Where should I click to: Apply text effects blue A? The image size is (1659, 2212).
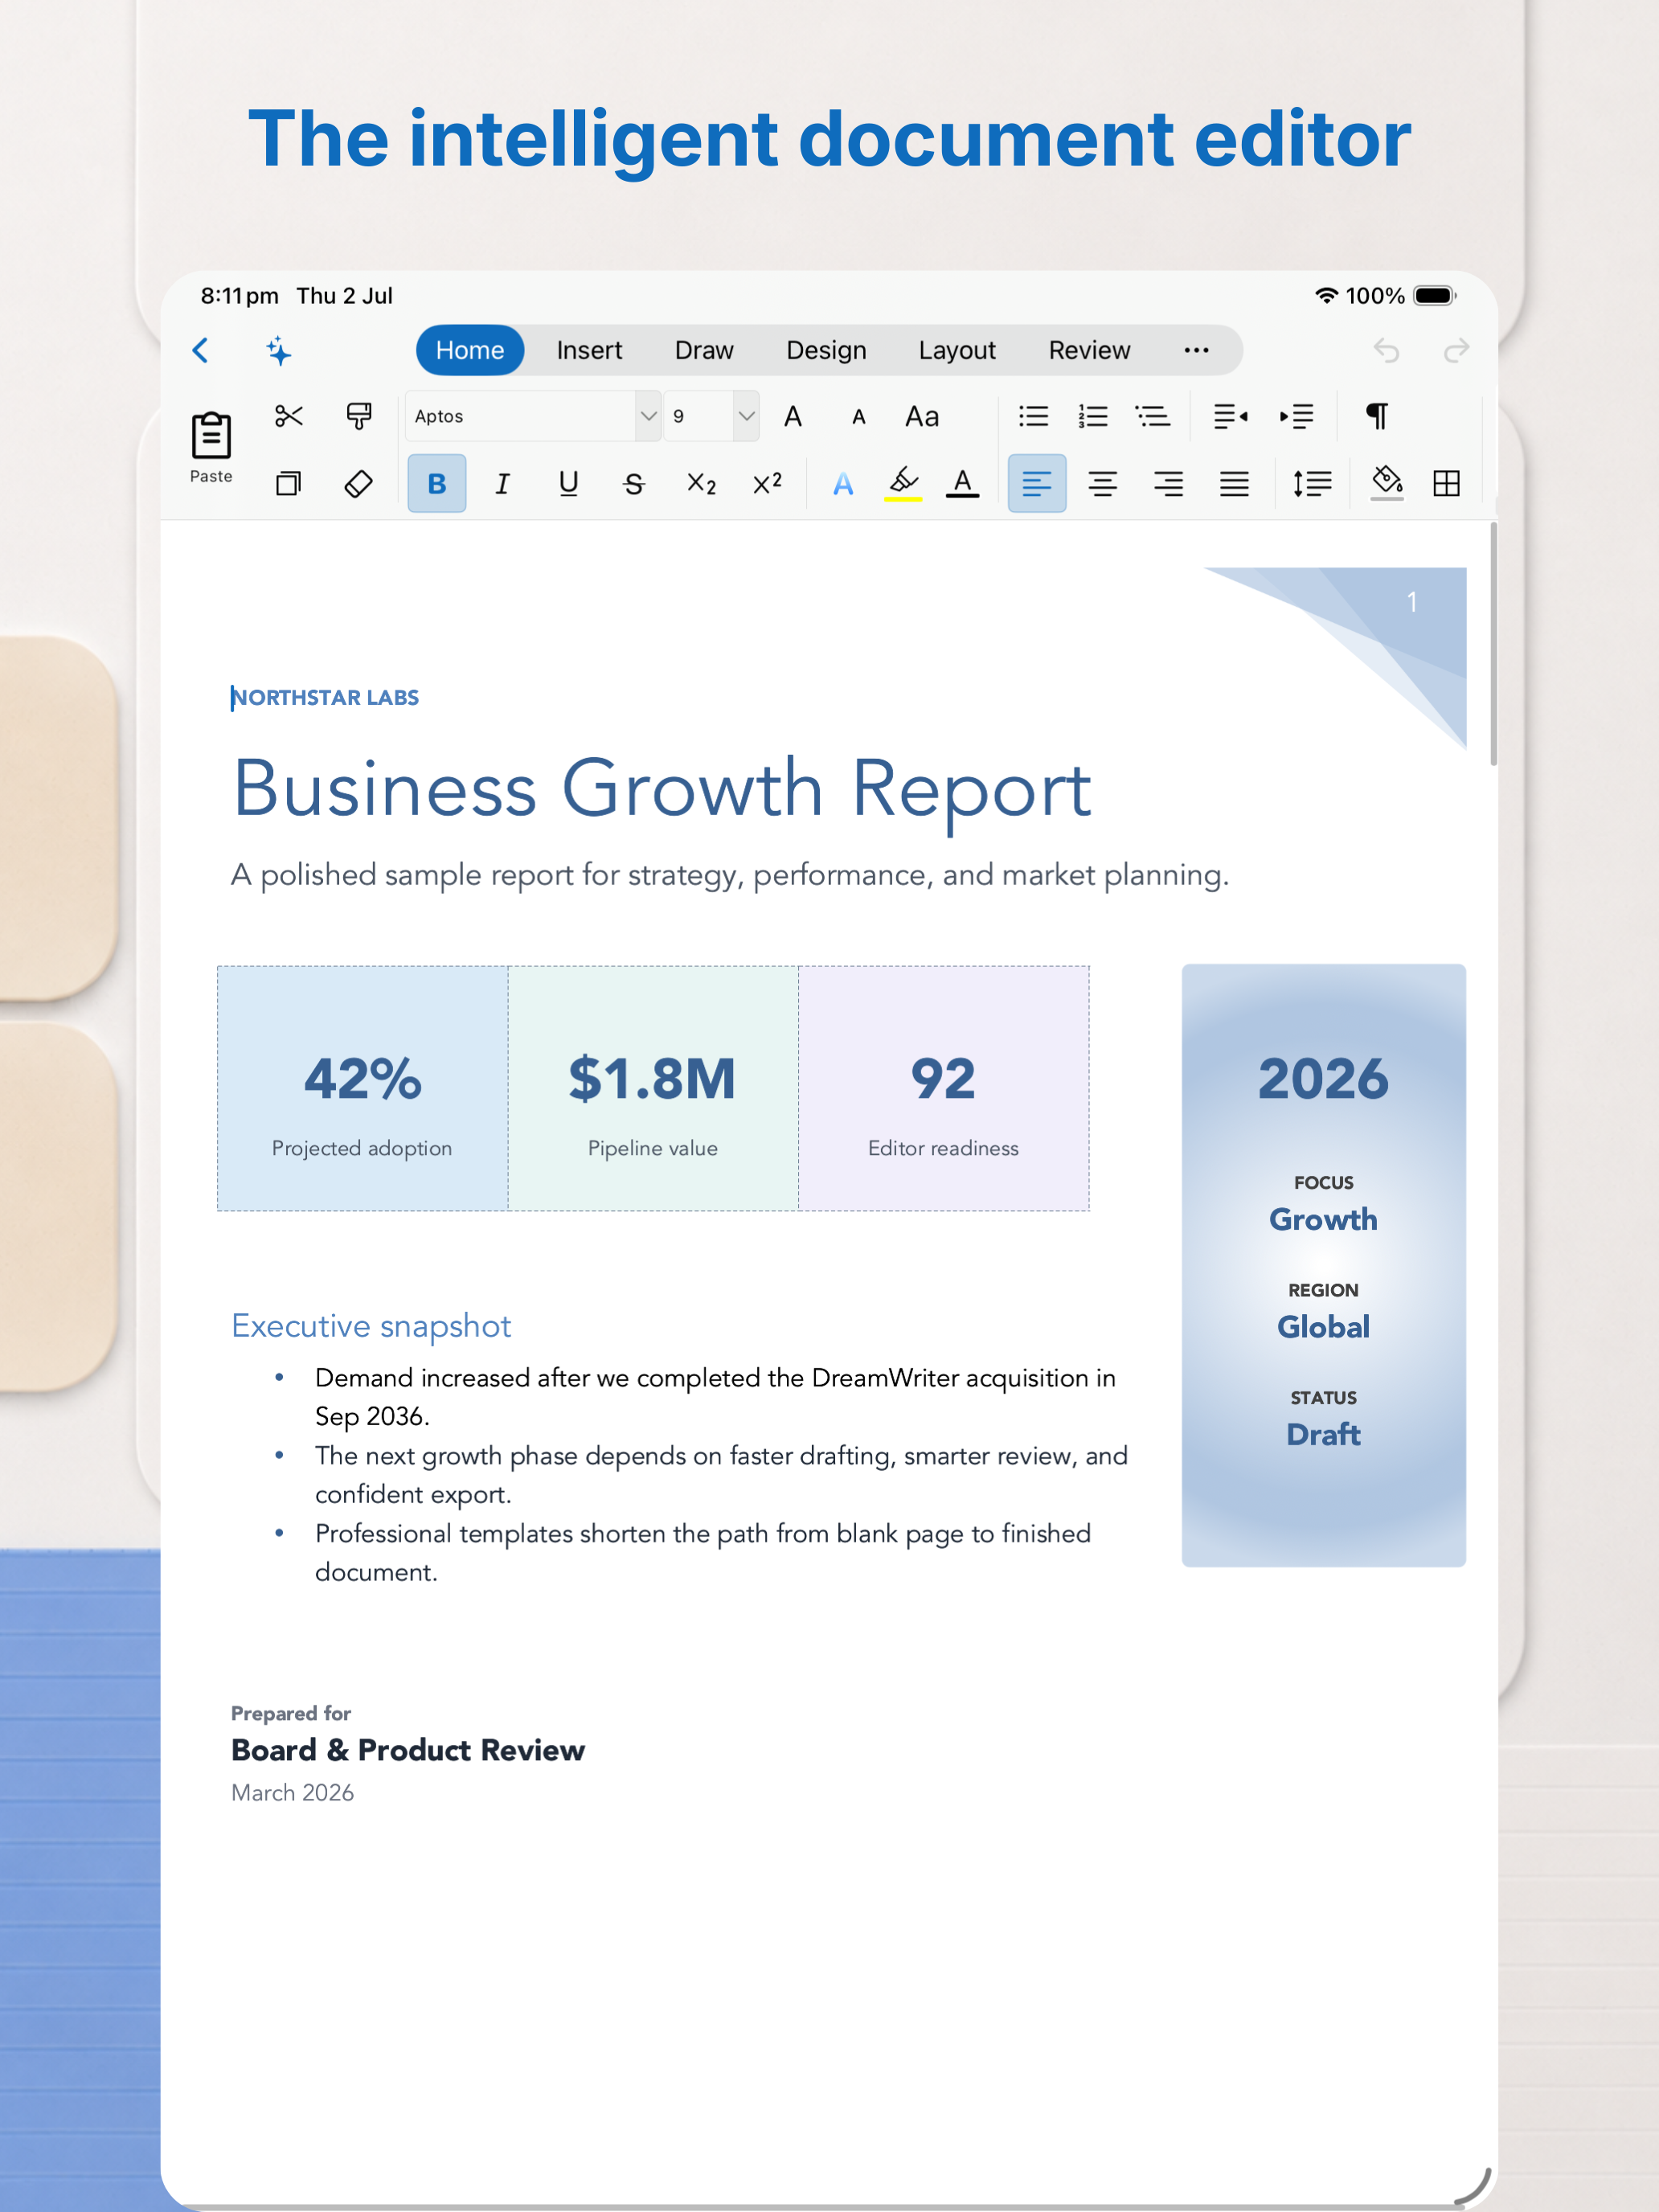coord(843,484)
